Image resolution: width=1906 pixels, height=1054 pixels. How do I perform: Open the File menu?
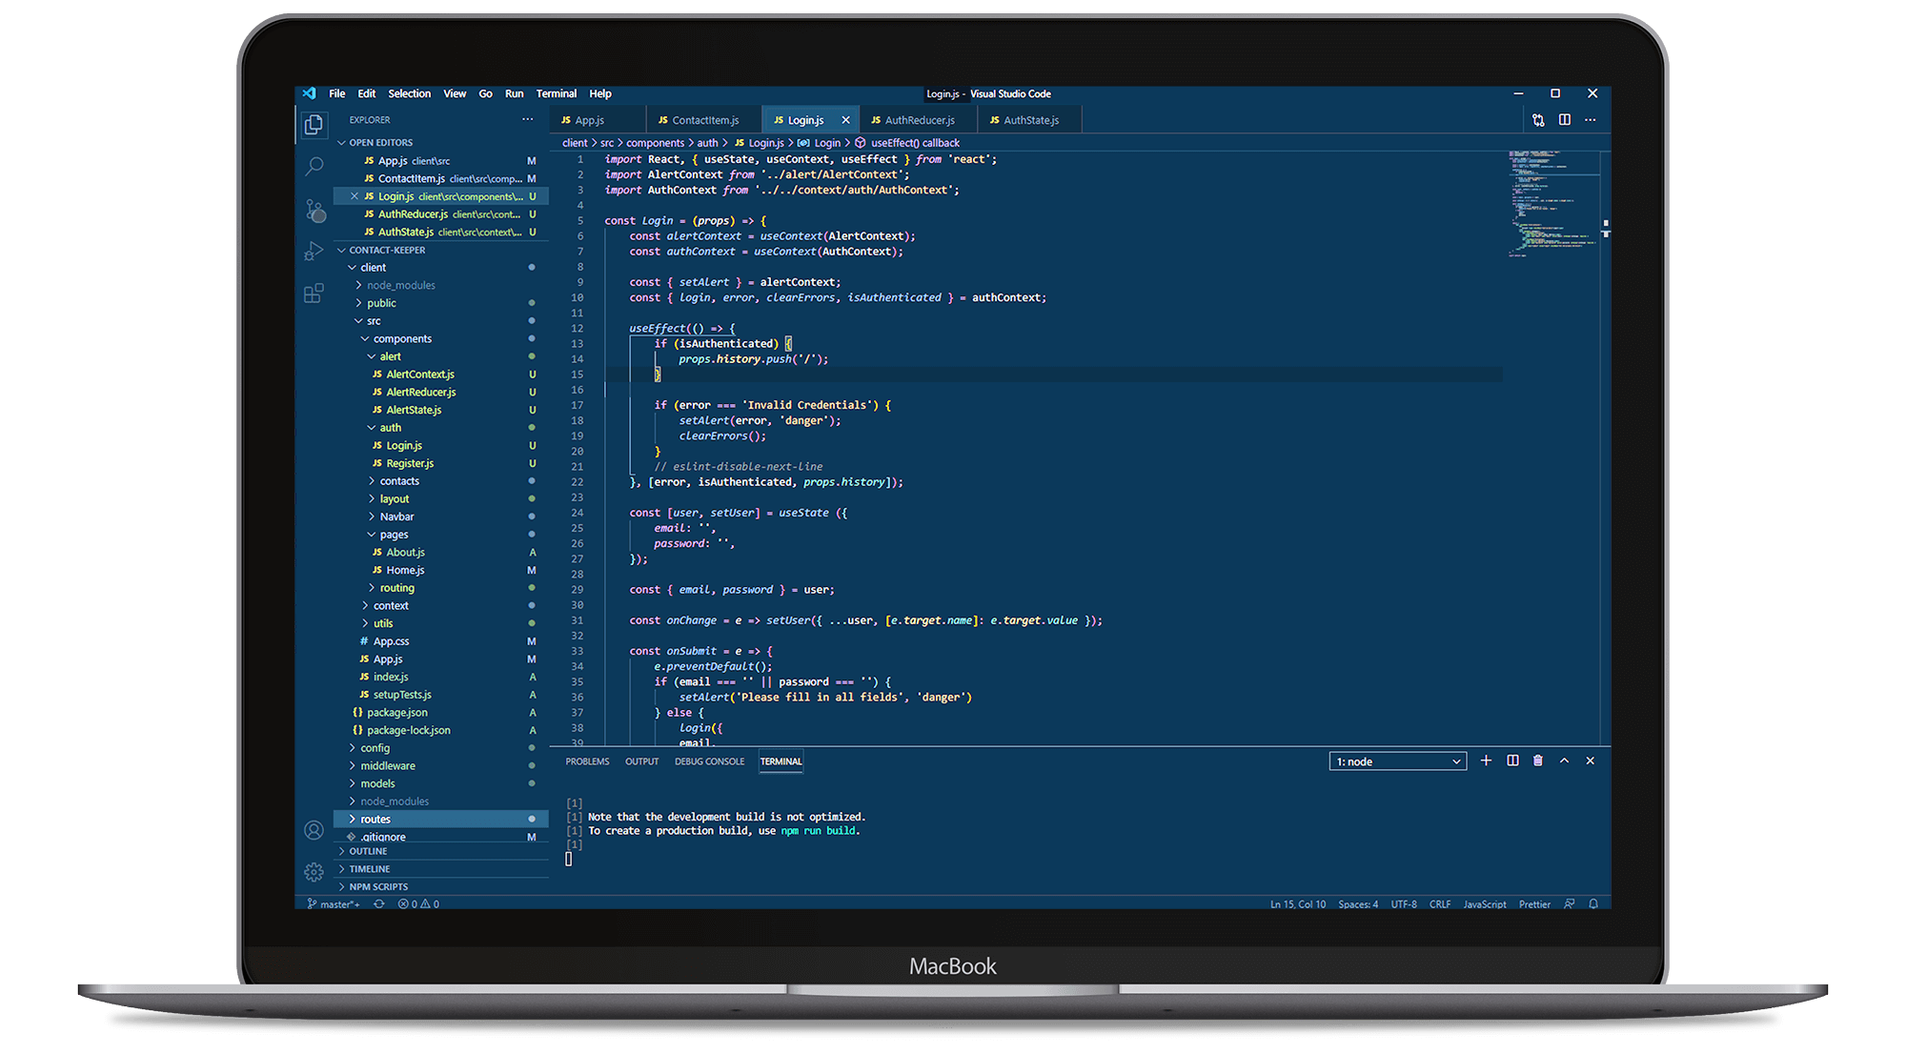(x=337, y=93)
